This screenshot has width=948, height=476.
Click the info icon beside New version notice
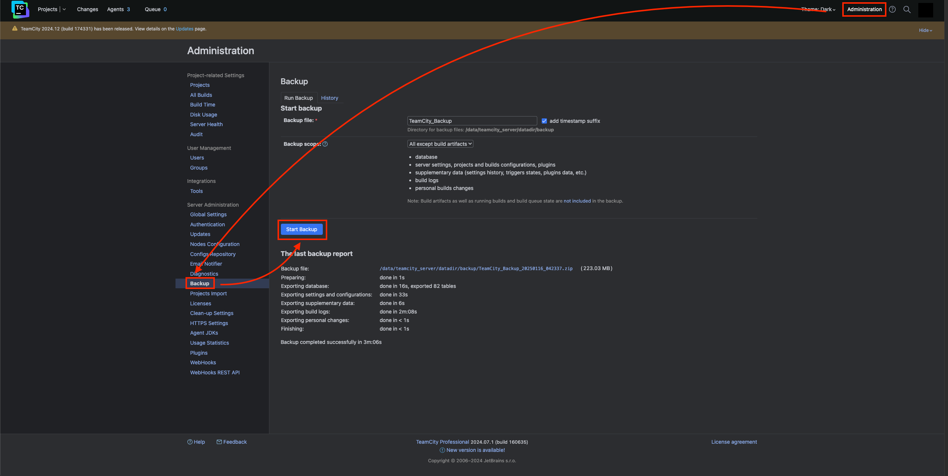click(442, 450)
